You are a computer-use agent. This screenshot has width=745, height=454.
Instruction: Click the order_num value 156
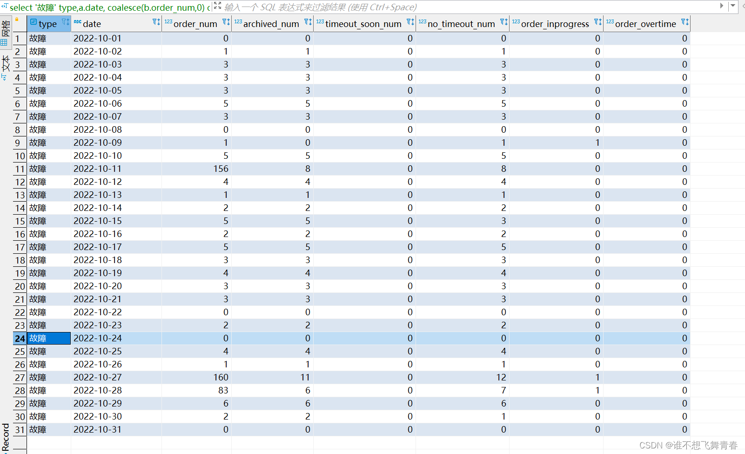pos(196,169)
